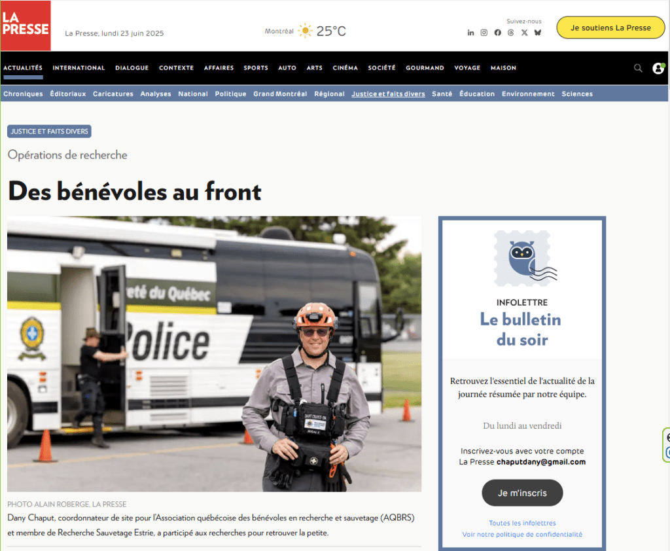Click the Je m'inscris newsletter button

click(522, 493)
